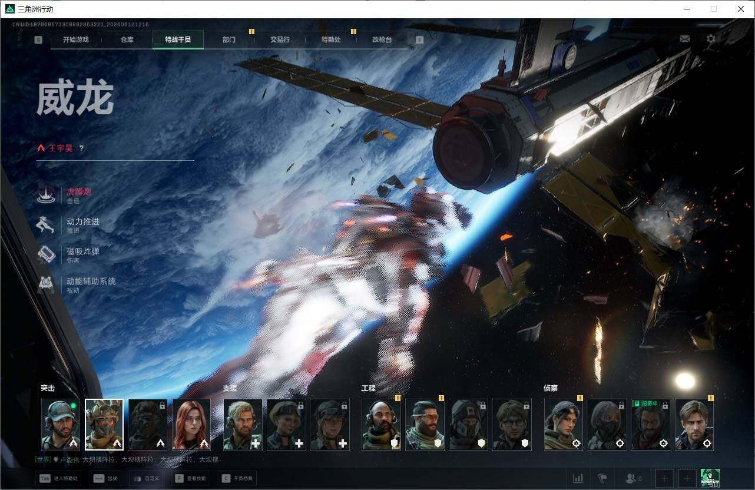The image size is (755, 490).
Task: Open the 交易行 tab
Action: pos(280,39)
